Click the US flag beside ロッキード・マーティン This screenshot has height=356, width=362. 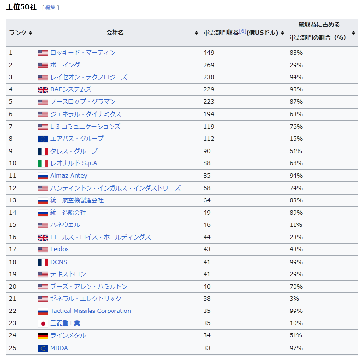pos(43,53)
